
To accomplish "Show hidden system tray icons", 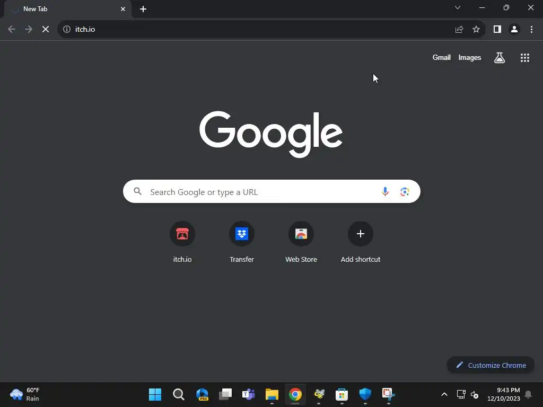I will [444, 394].
